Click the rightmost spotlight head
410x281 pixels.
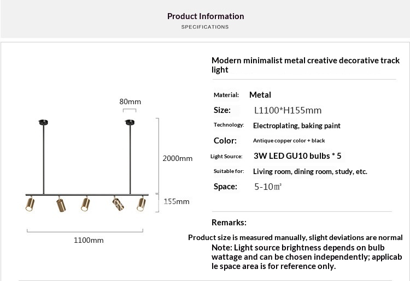pyautogui.click(x=141, y=205)
